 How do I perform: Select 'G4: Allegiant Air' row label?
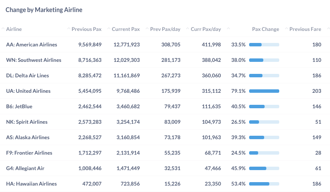(x=25, y=168)
